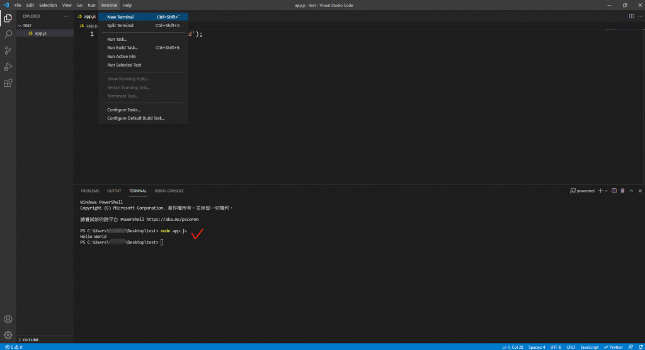
Task: Click line number 1 in editor gutter
Action: (x=92, y=34)
